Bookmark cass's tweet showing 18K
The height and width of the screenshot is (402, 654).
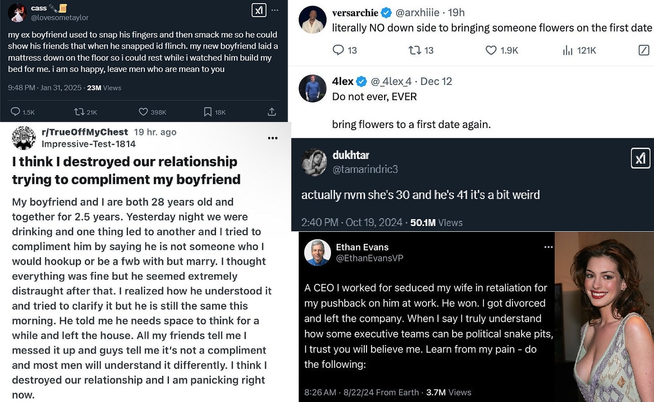(208, 112)
